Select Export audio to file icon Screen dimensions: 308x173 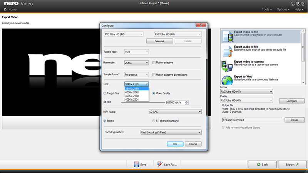coord(228,51)
